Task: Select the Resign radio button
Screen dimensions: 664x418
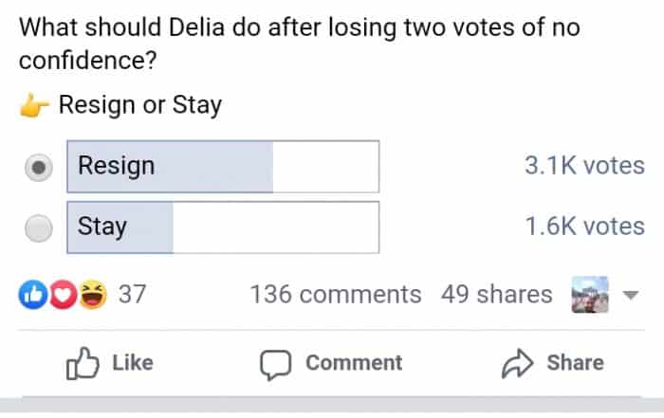Action: click(39, 168)
